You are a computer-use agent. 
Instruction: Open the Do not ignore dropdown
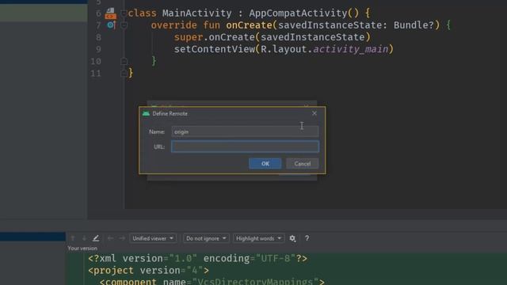click(x=206, y=238)
